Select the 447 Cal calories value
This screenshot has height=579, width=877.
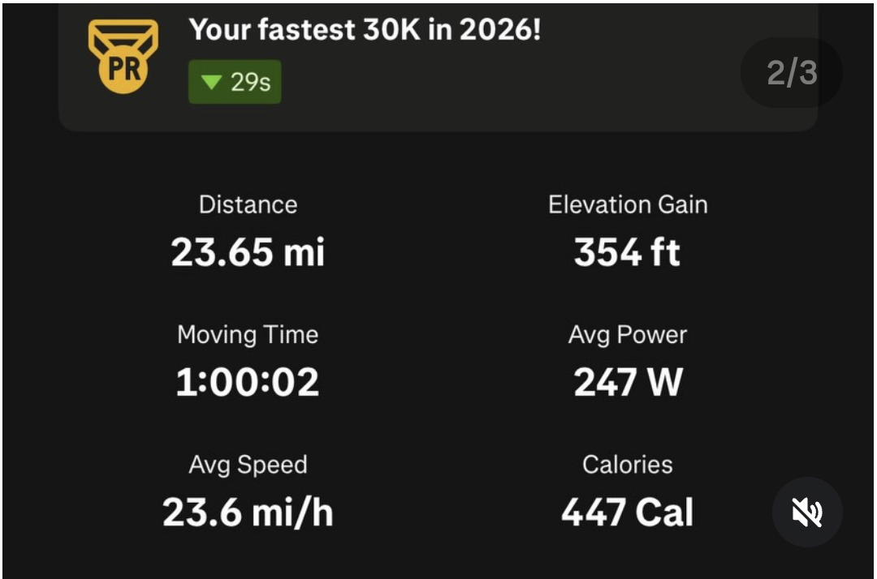(x=628, y=513)
